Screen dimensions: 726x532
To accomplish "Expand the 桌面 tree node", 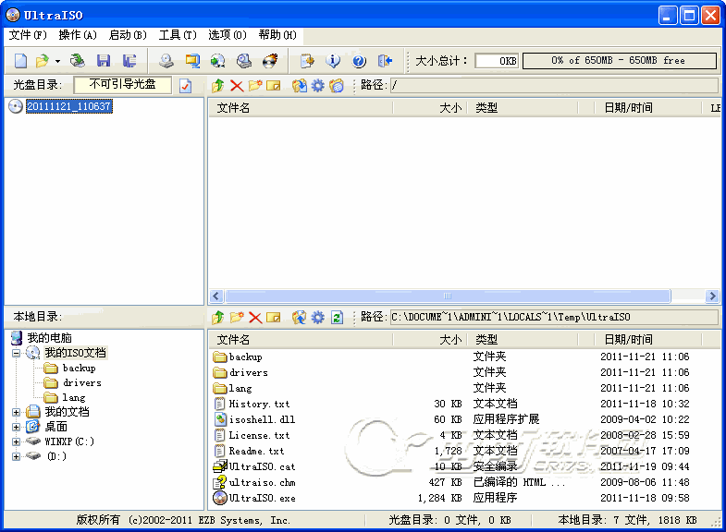I will pos(16,427).
